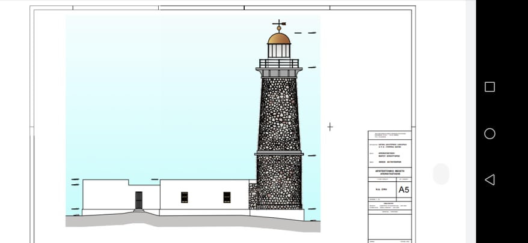Select the upper stone shaft of the tower
528x243 pixels.
click(279, 114)
